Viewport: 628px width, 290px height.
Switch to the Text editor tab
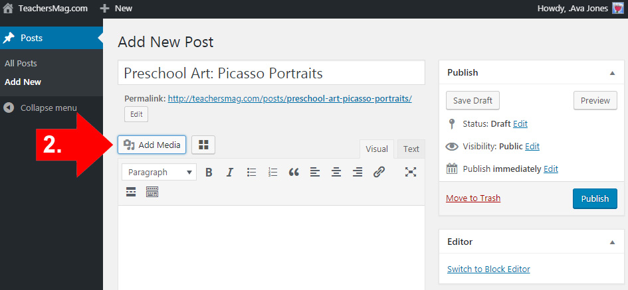point(411,149)
